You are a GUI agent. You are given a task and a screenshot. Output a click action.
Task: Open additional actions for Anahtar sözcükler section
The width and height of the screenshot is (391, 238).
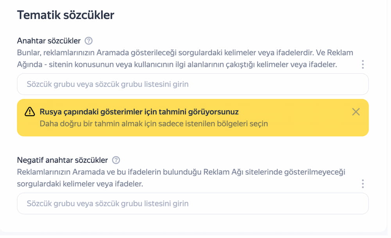(x=362, y=64)
